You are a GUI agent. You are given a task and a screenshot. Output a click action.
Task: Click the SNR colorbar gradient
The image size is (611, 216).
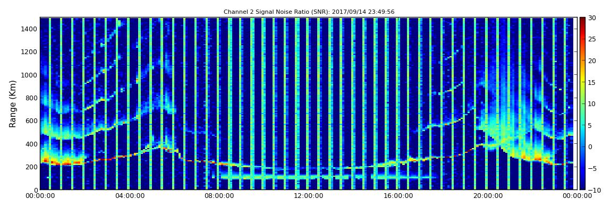coord(582,103)
